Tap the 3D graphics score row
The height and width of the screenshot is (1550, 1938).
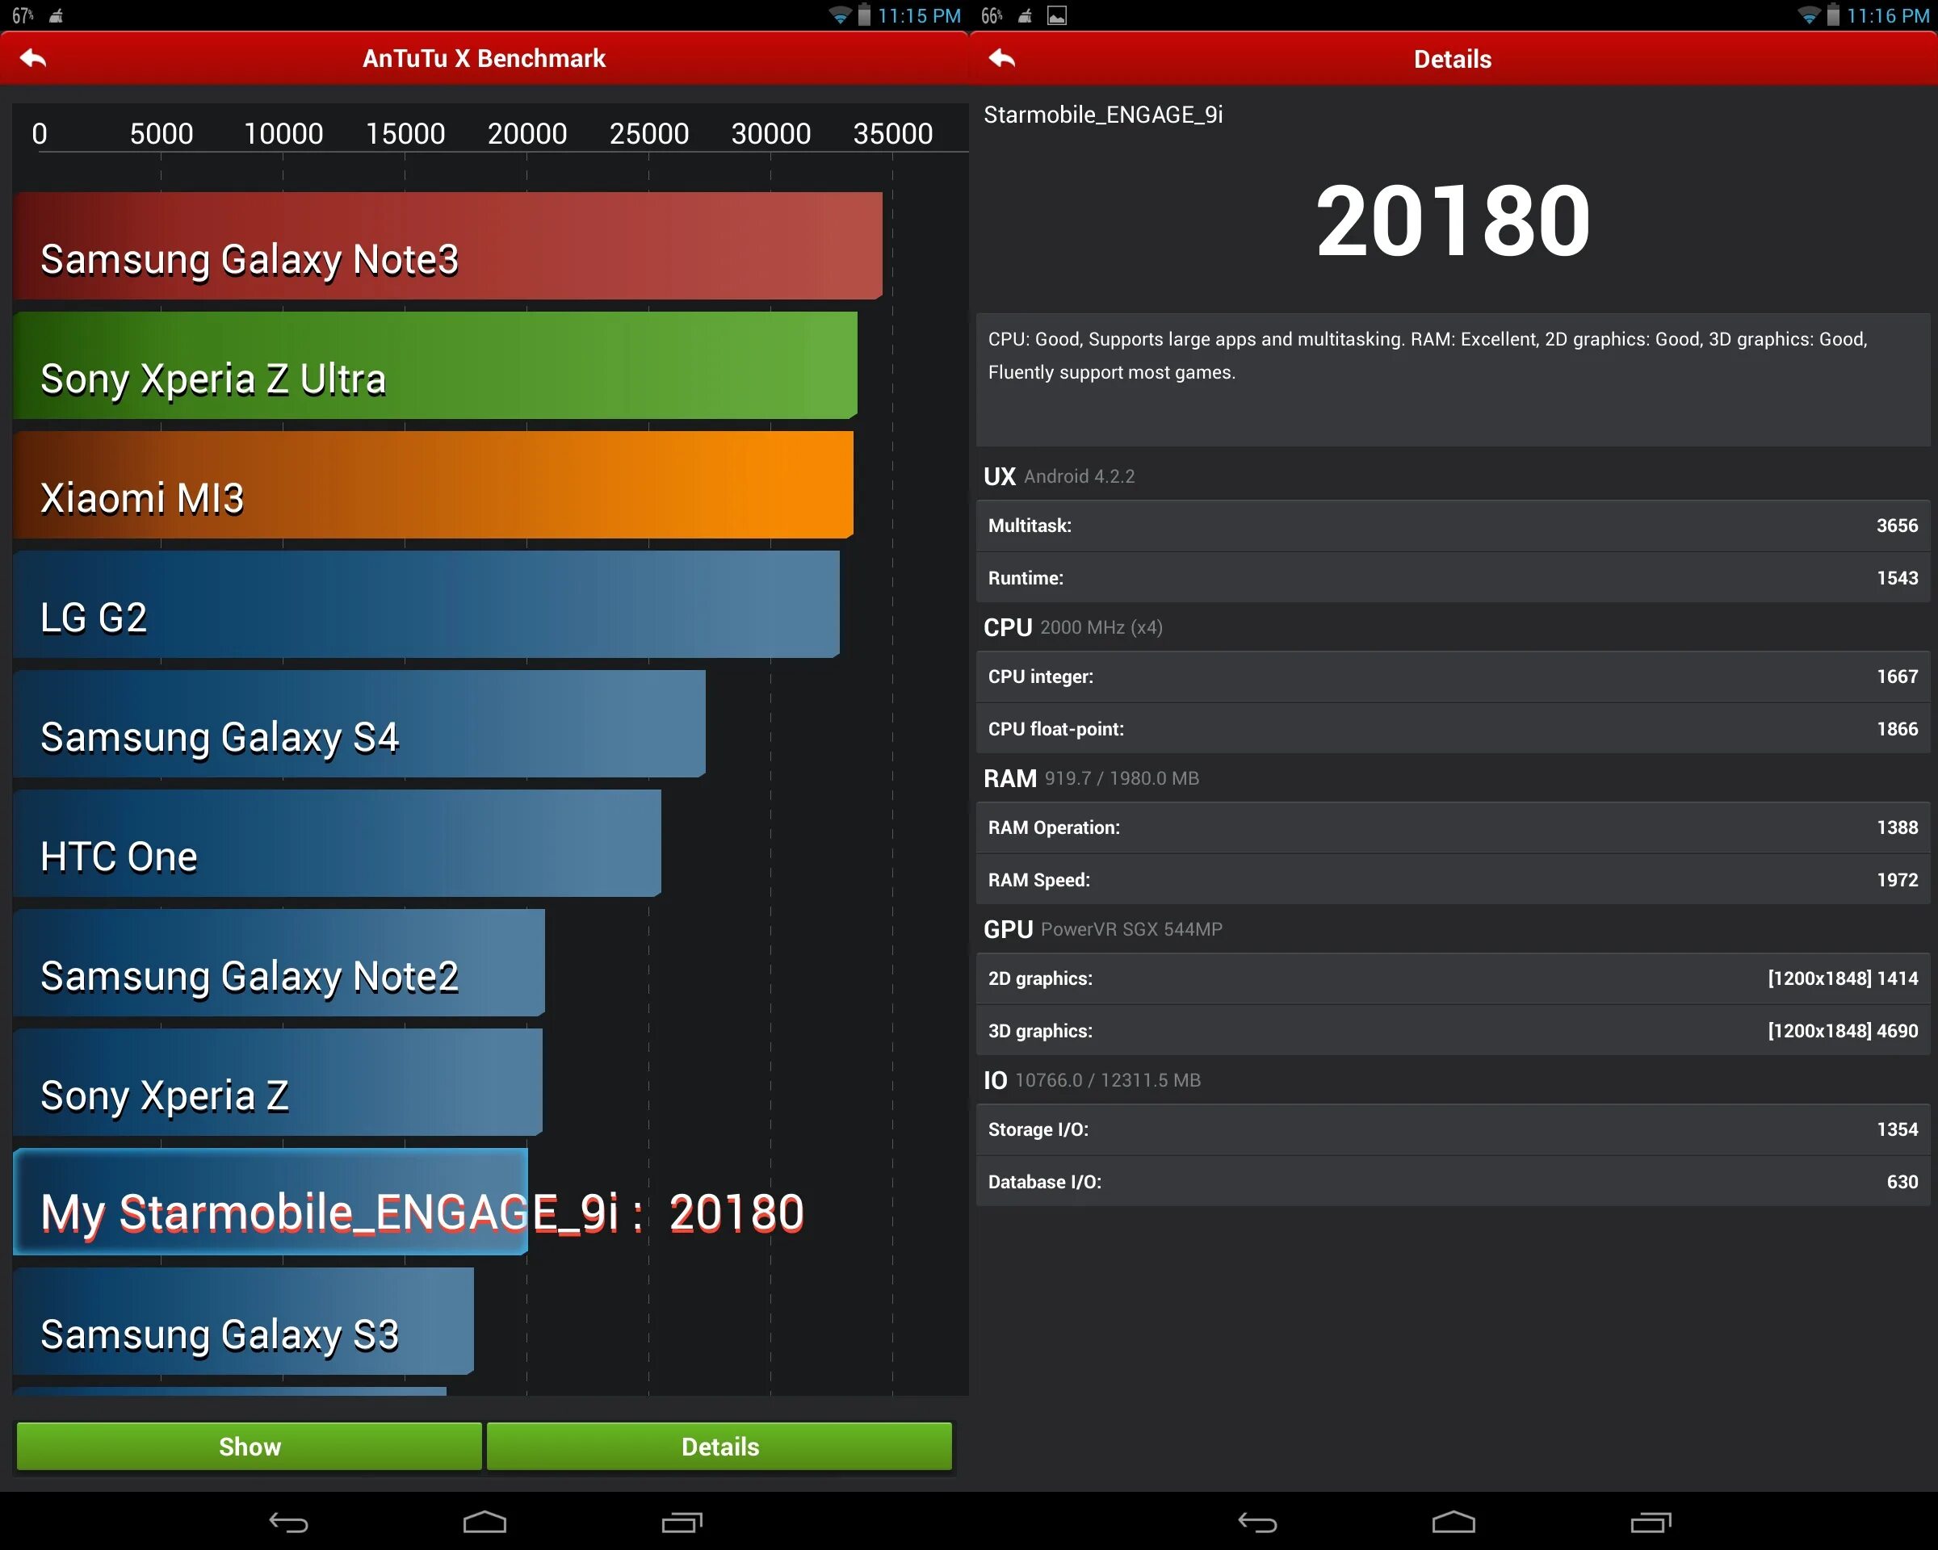pos(1452,1031)
